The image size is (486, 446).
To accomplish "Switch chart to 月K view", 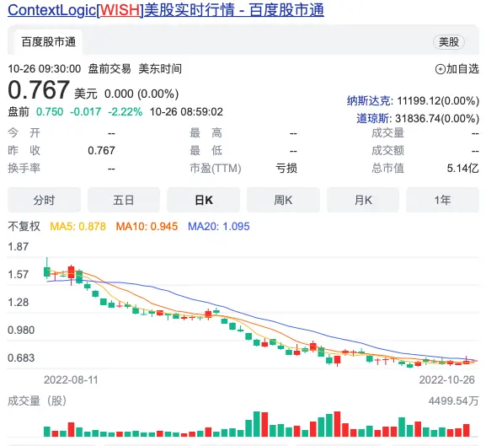I will click(x=363, y=200).
